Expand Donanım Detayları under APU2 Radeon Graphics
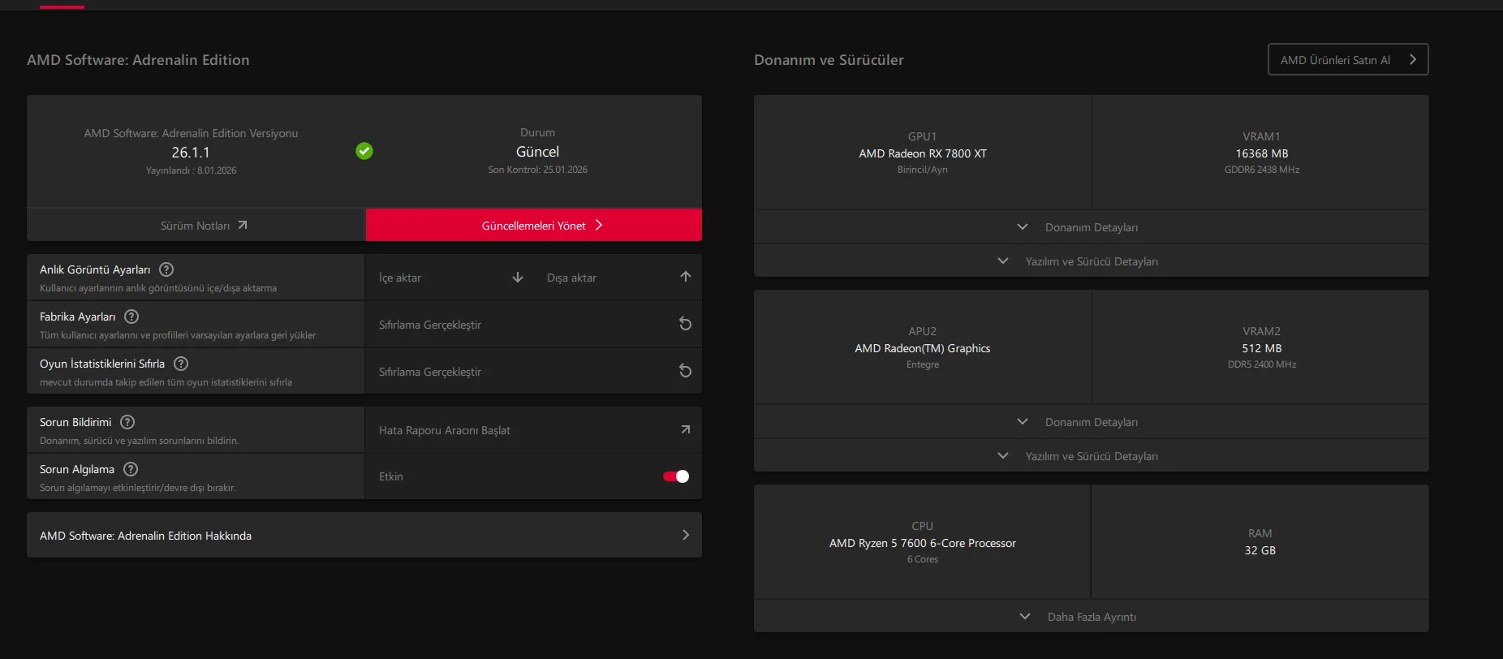Viewport: 1503px width, 659px height. click(1092, 422)
